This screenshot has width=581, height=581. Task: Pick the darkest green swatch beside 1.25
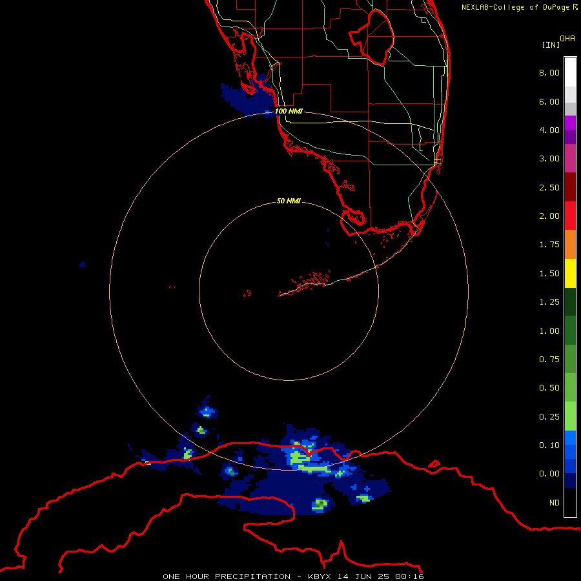(570, 302)
